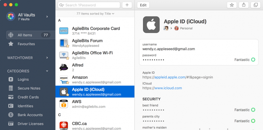Click the large Apple logo in details

click(x=151, y=25)
